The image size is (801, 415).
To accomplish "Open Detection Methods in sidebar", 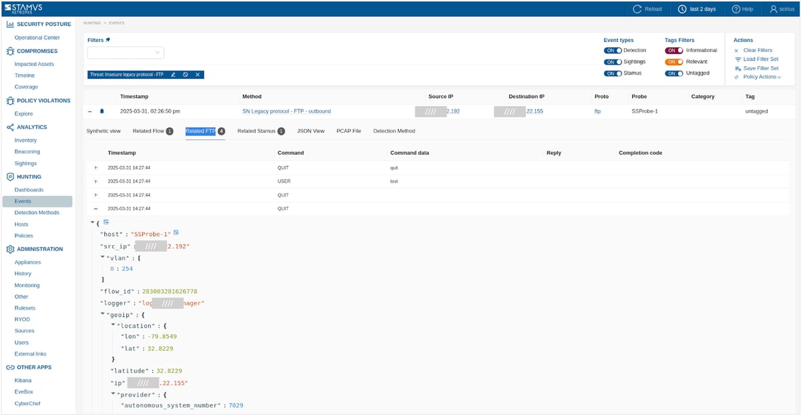I will [37, 213].
